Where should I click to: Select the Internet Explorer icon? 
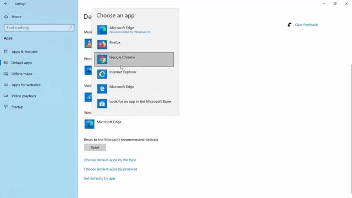[102, 74]
